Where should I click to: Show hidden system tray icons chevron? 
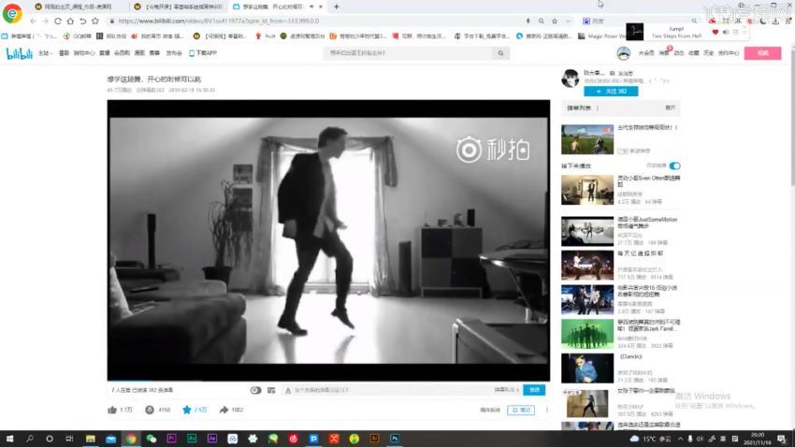tap(680, 439)
